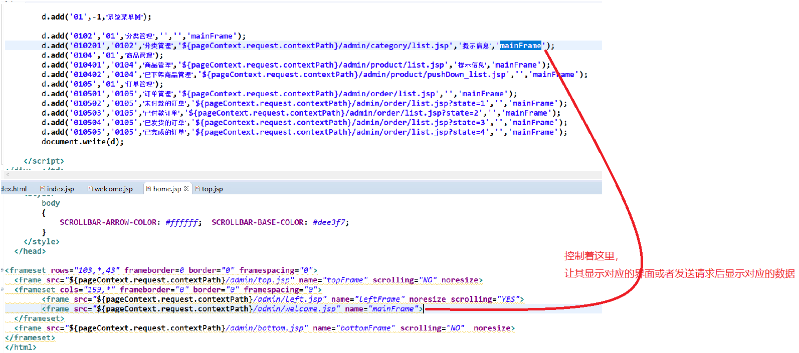Collapse the frameset cols="159,*" fold marker
Screen dimensions: 799x353
tap(2, 289)
